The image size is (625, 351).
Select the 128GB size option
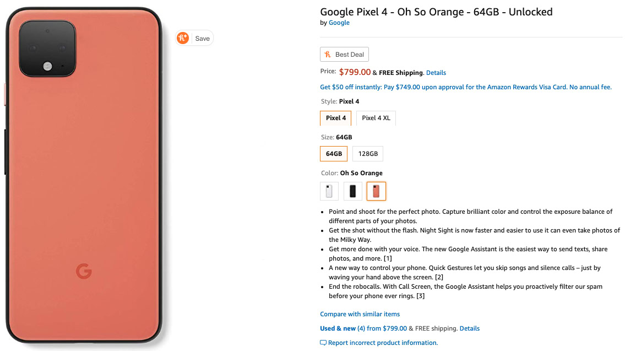point(368,154)
